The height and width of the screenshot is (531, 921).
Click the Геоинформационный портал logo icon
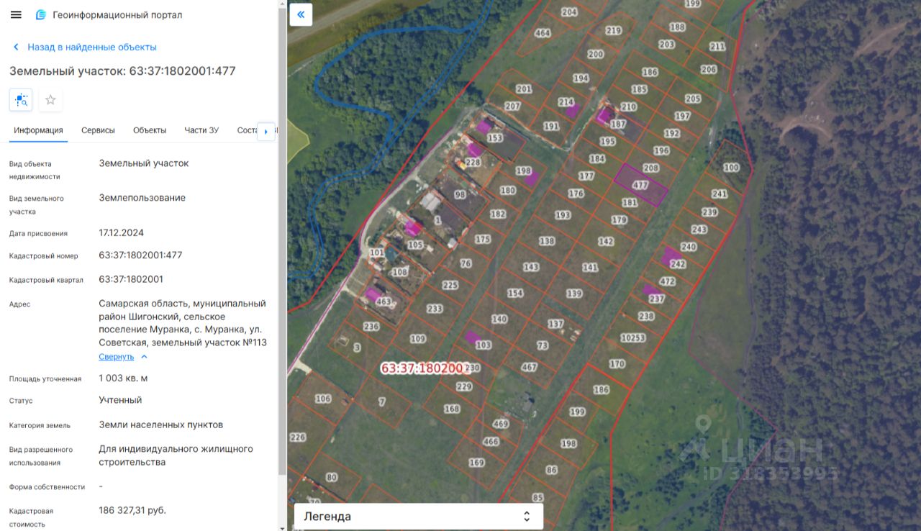coord(40,15)
